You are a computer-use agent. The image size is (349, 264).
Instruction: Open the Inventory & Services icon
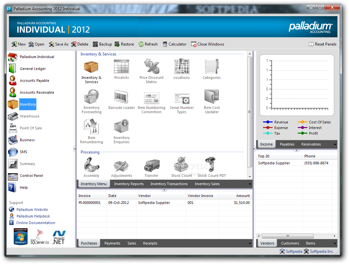tap(91, 72)
